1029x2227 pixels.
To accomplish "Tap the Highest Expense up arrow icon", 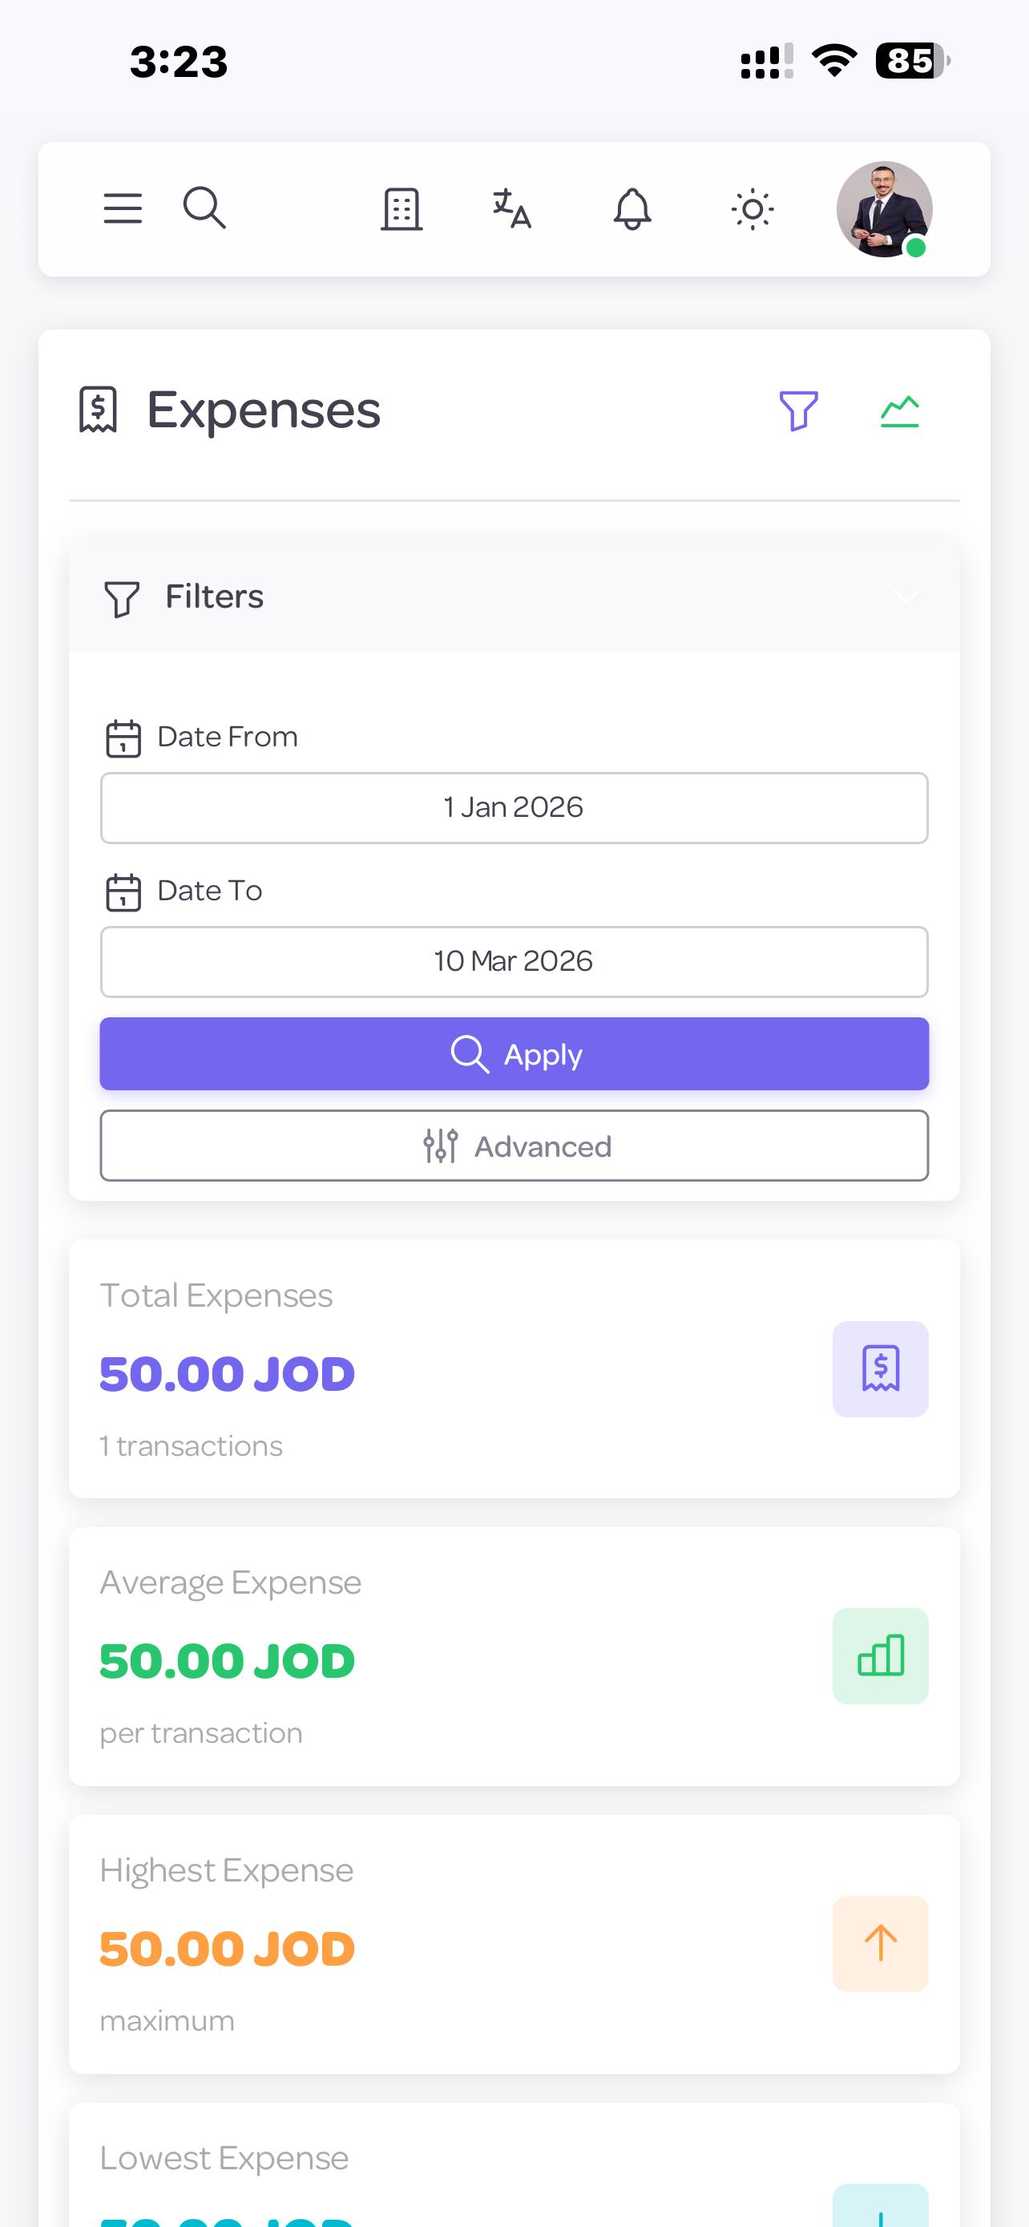I will 881,1943.
